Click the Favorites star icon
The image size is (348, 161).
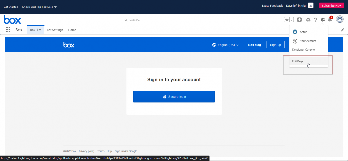coord(287,20)
